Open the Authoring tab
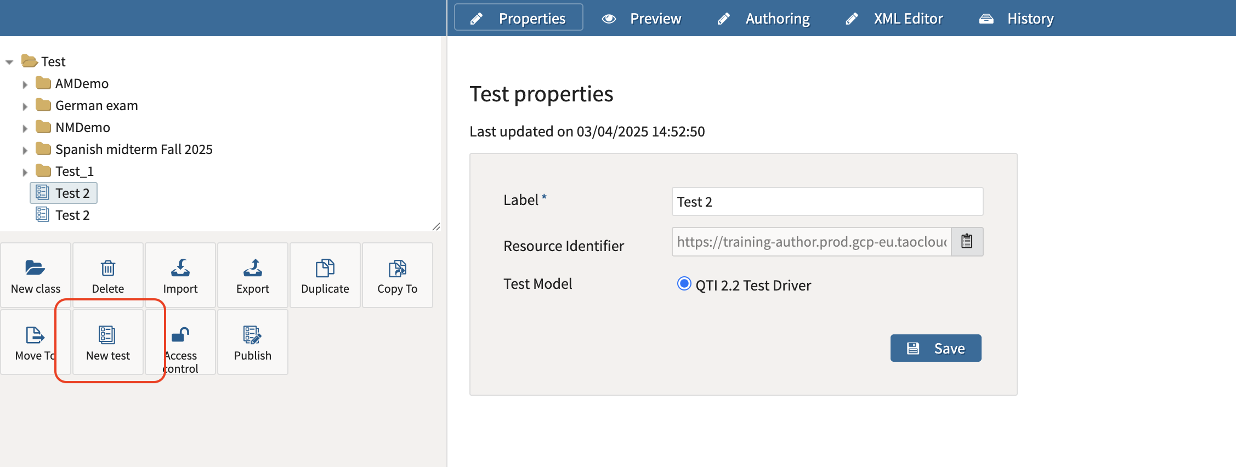The height and width of the screenshot is (467, 1236). 764,18
